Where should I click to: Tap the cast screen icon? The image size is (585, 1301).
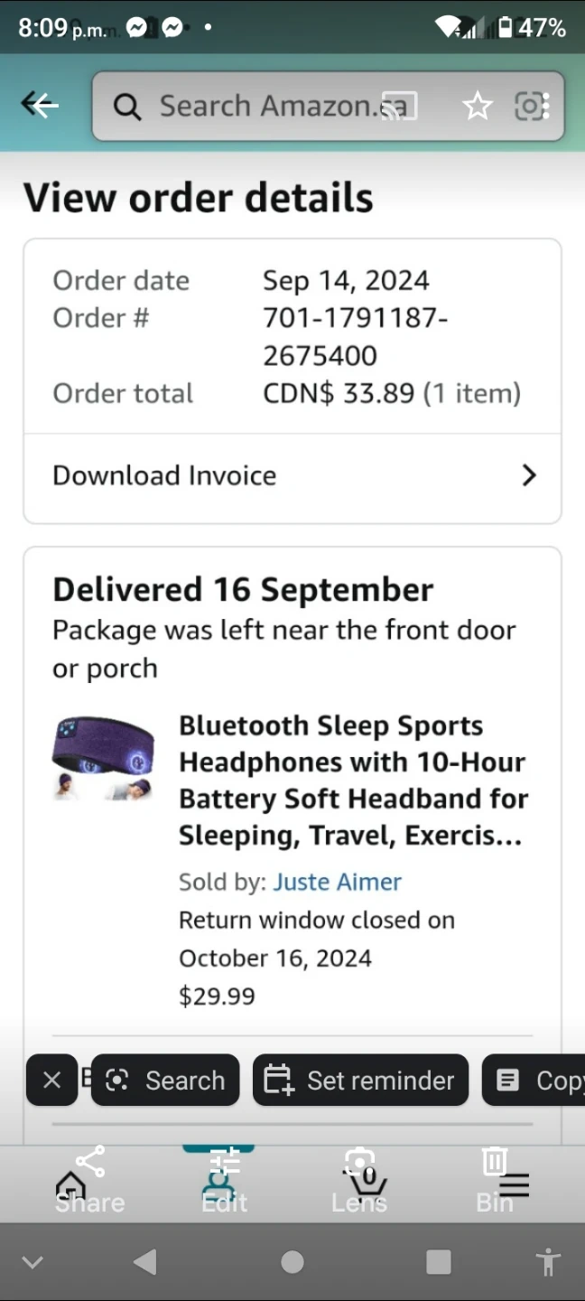(398, 107)
